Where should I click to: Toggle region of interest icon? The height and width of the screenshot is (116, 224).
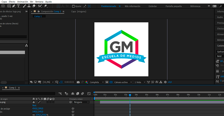(107, 82)
